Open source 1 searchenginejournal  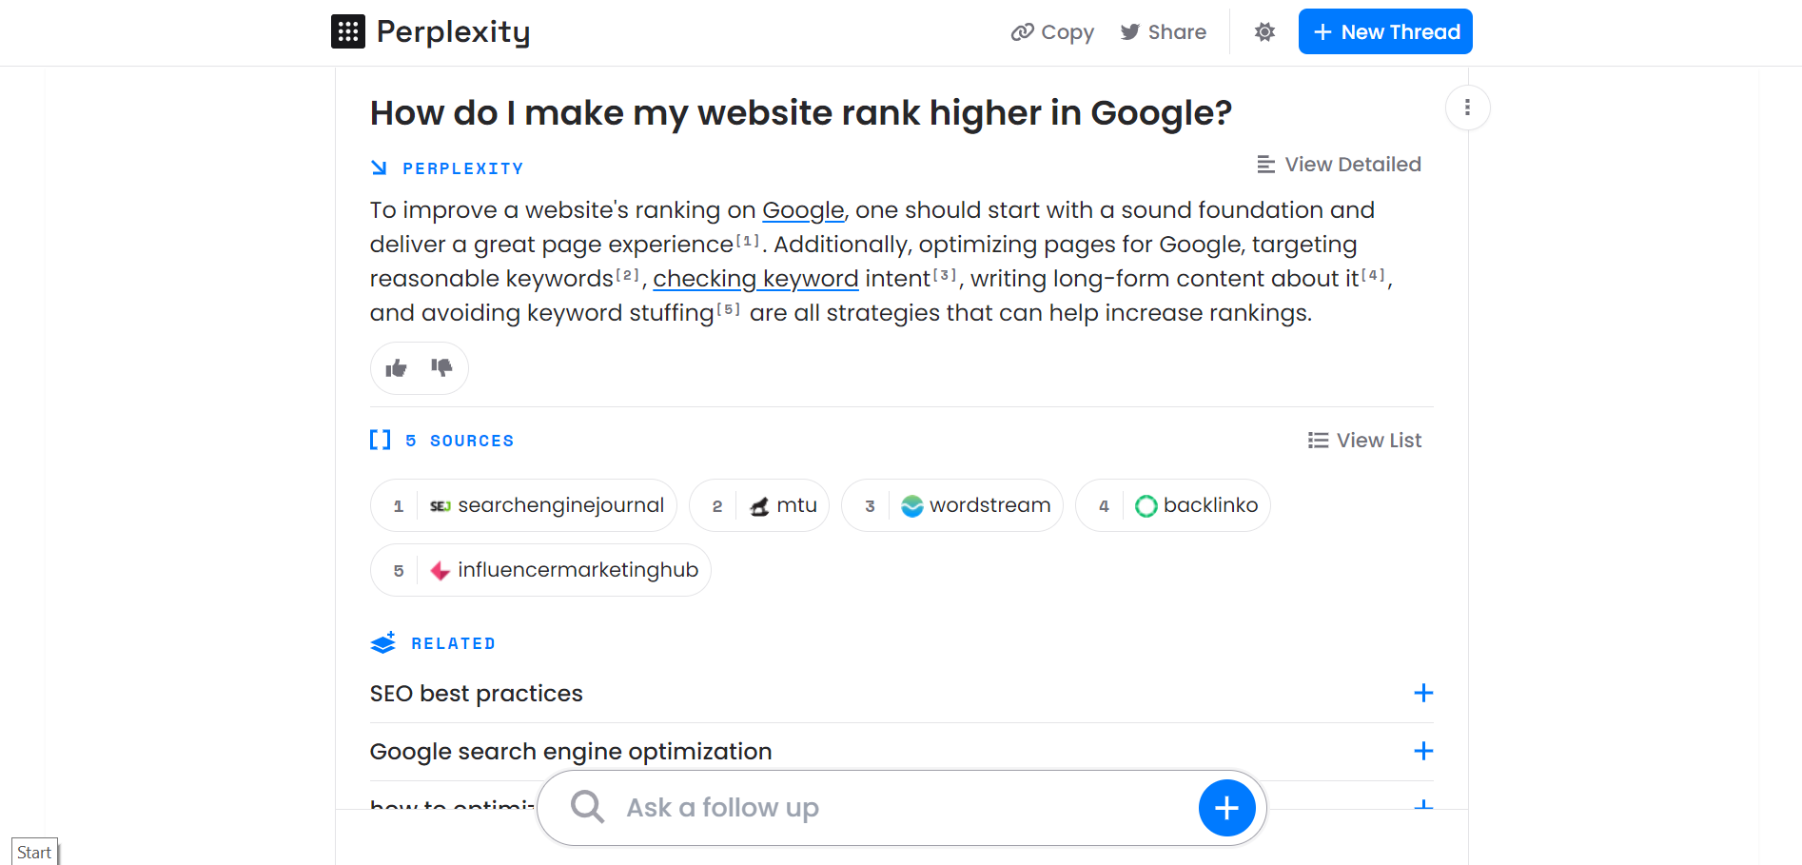(523, 505)
